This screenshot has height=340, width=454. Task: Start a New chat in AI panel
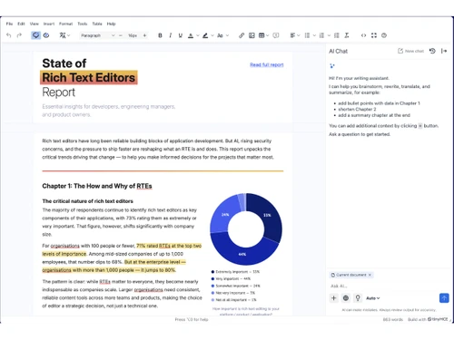coord(410,51)
